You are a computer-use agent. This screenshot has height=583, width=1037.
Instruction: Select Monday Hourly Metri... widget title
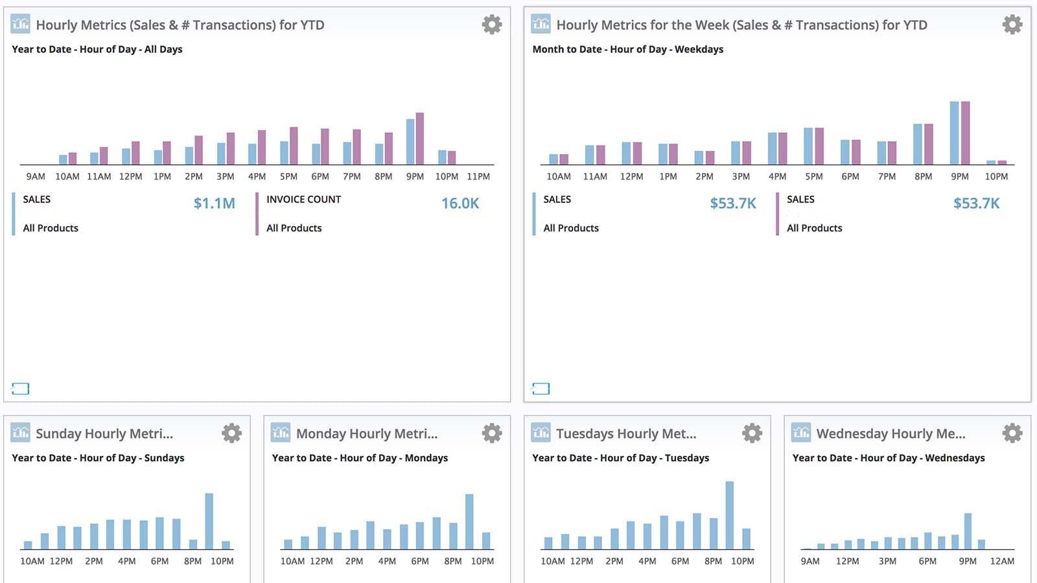[x=367, y=434]
